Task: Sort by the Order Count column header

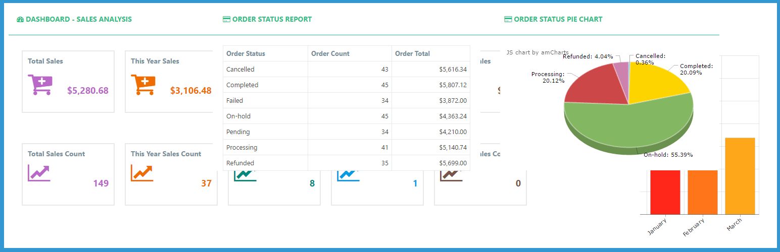Action: pyautogui.click(x=330, y=53)
